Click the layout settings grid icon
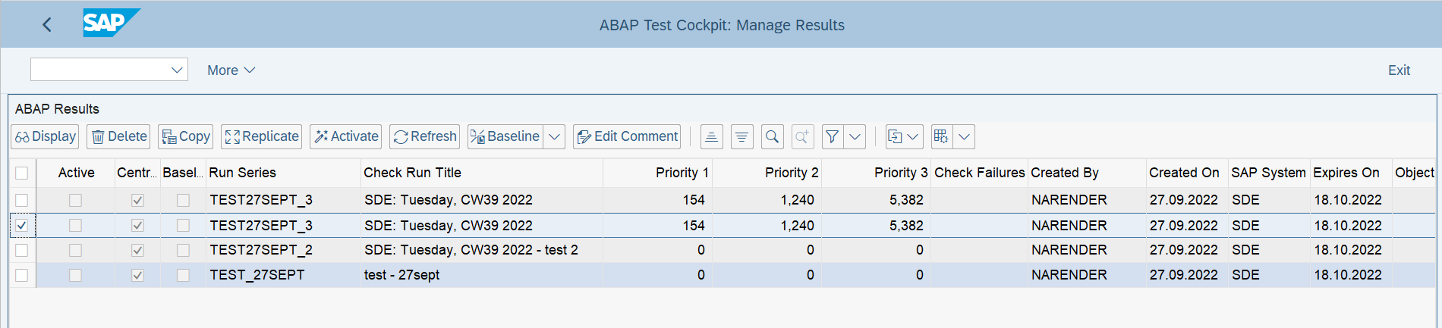1442x328 pixels. coord(941,136)
